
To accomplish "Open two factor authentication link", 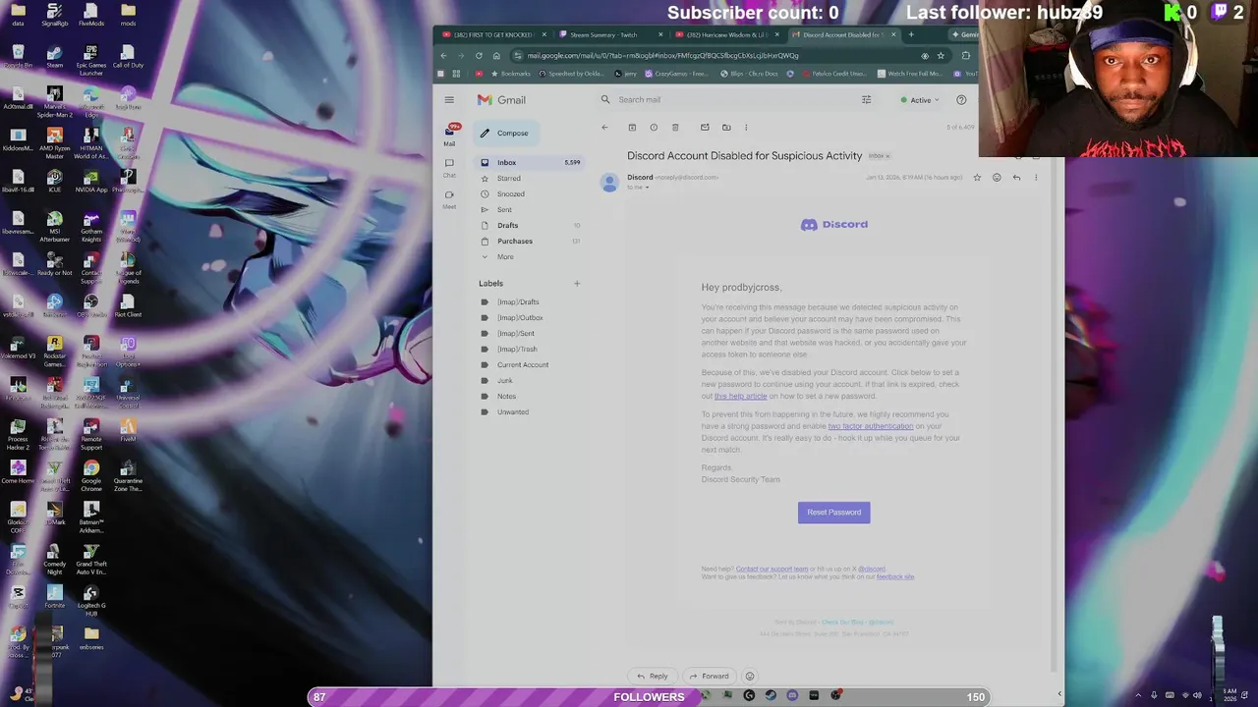I will 871,426.
